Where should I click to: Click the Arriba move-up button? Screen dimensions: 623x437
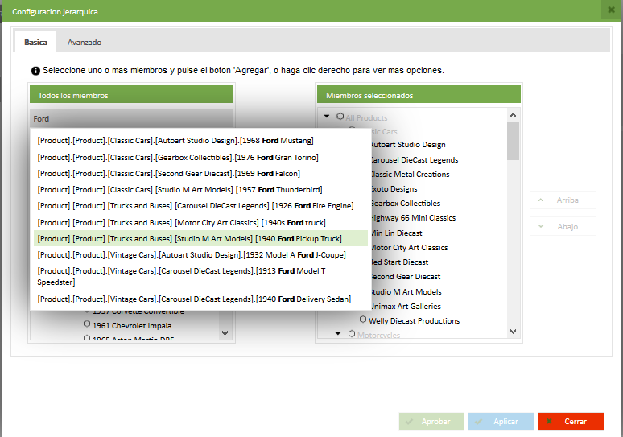(563, 200)
